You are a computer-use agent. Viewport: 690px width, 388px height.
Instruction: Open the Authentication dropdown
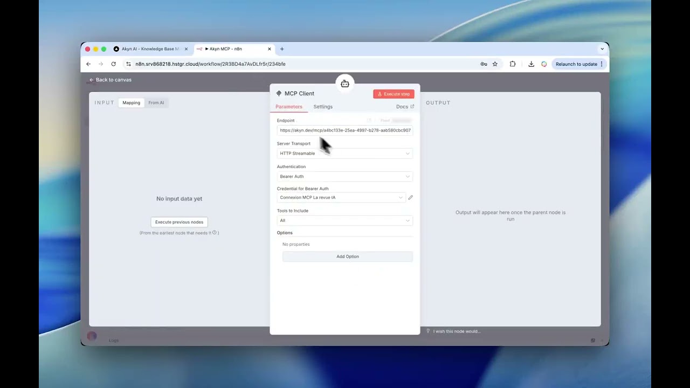[345, 177]
